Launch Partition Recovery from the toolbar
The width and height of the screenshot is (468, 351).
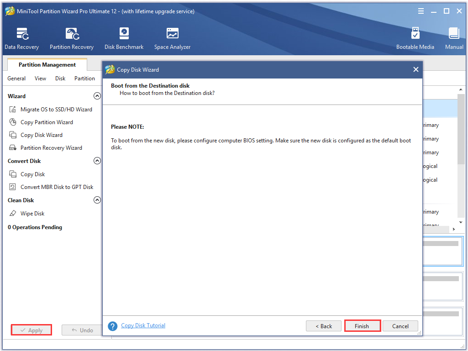[x=72, y=38]
